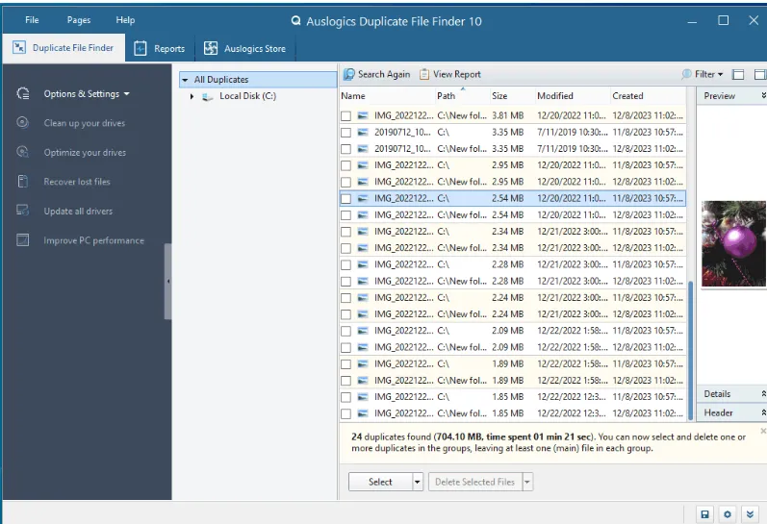
Task: Open Clean up your drives link
Action: coord(84,123)
